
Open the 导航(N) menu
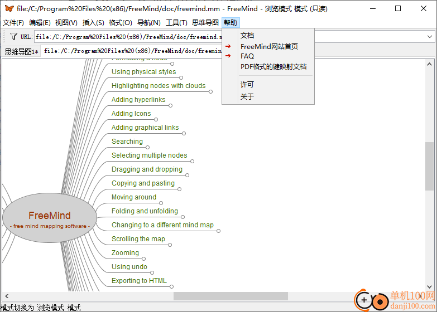coord(149,22)
